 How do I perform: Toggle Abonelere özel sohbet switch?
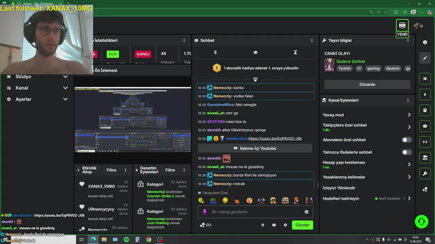pyautogui.click(x=406, y=140)
